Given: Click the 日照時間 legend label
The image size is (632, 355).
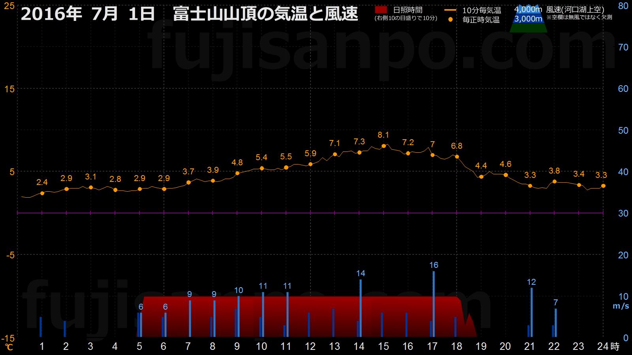Looking at the screenshot, I should 408,10.
